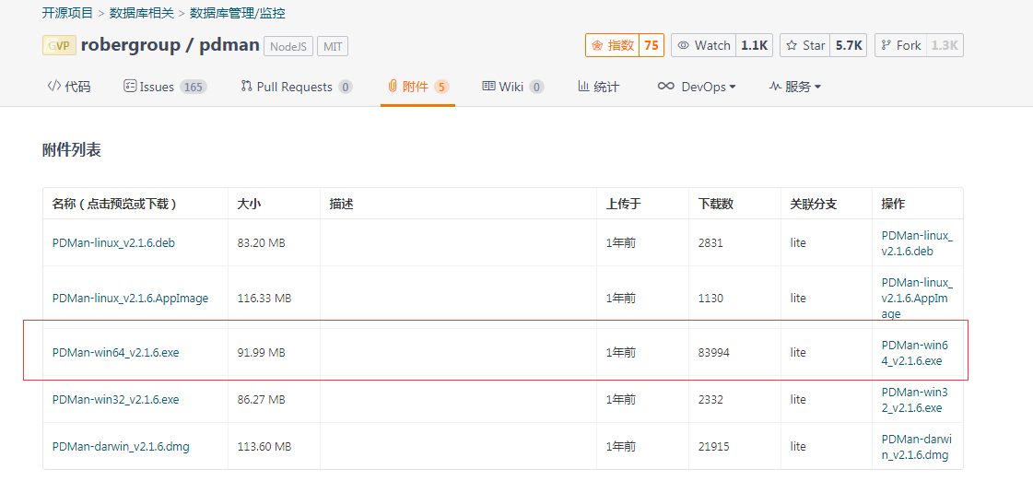The height and width of the screenshot is (493, 1033).
Task: Click download count 21915
Action: click(713, 447)
